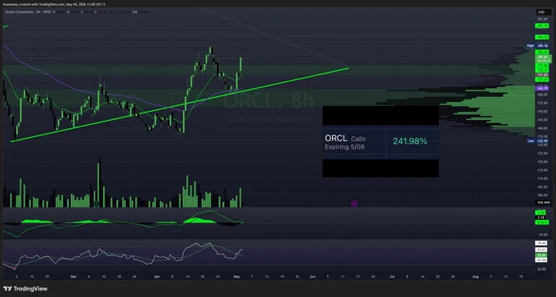
Task: Click the 554.44K volume label on the scale
Action: tap(543, 202)
